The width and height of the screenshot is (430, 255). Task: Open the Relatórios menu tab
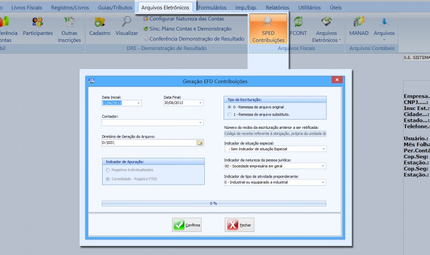point(277,8)
